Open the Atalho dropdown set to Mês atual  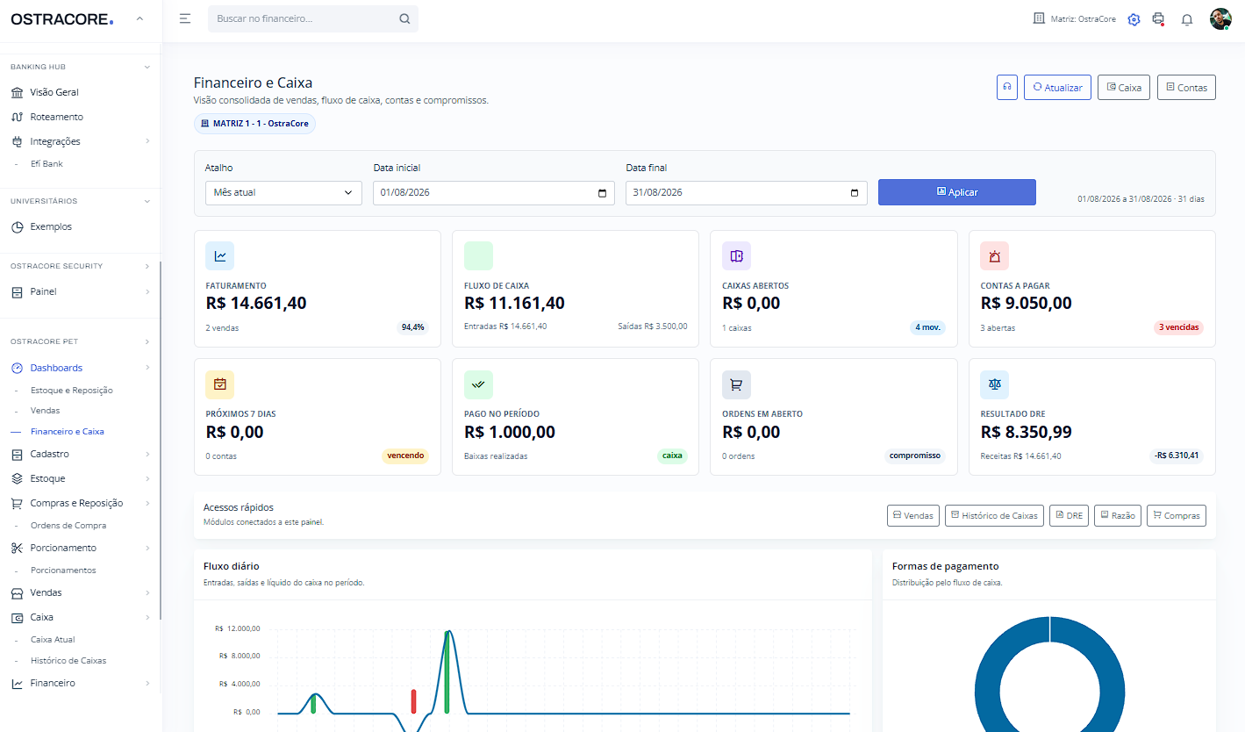[283, 193]
